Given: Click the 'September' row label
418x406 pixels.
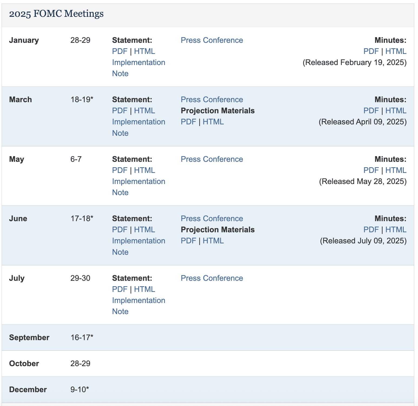Looking at the screenshot, I should [29, 337].
